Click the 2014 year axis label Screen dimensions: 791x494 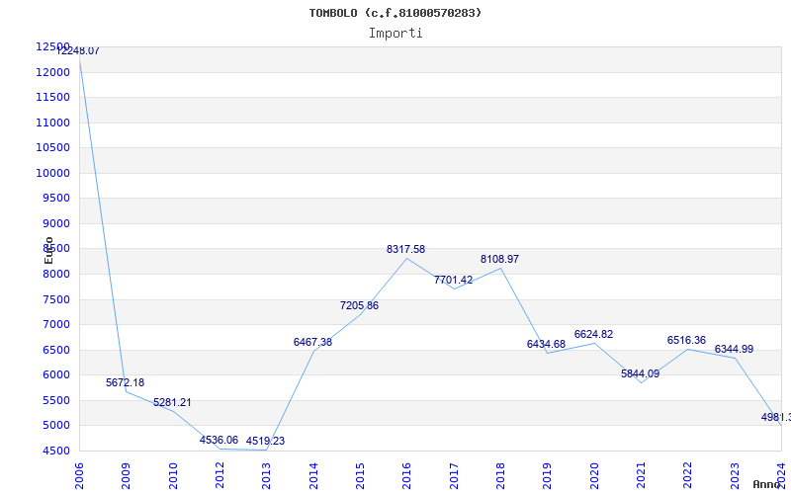point(313,476)
